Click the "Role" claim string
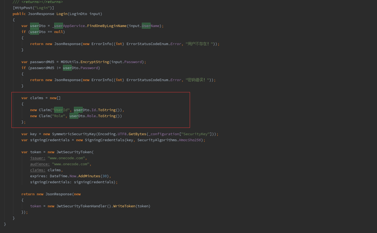377x233 pixels. (59, 116)
